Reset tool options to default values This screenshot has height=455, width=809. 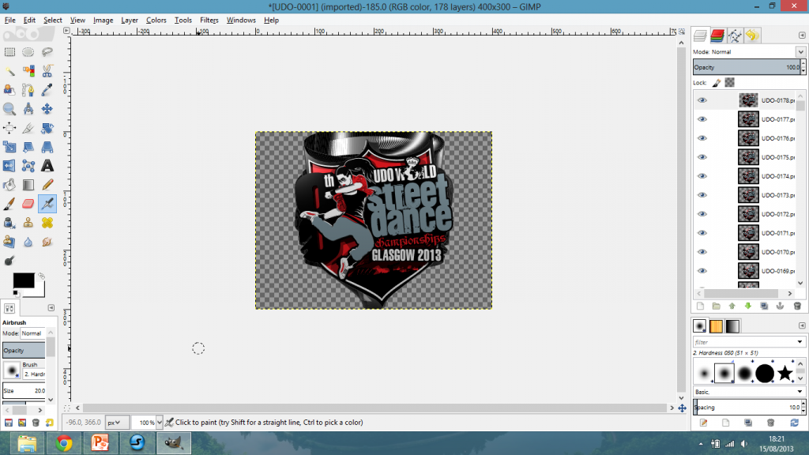coord(50,423)
